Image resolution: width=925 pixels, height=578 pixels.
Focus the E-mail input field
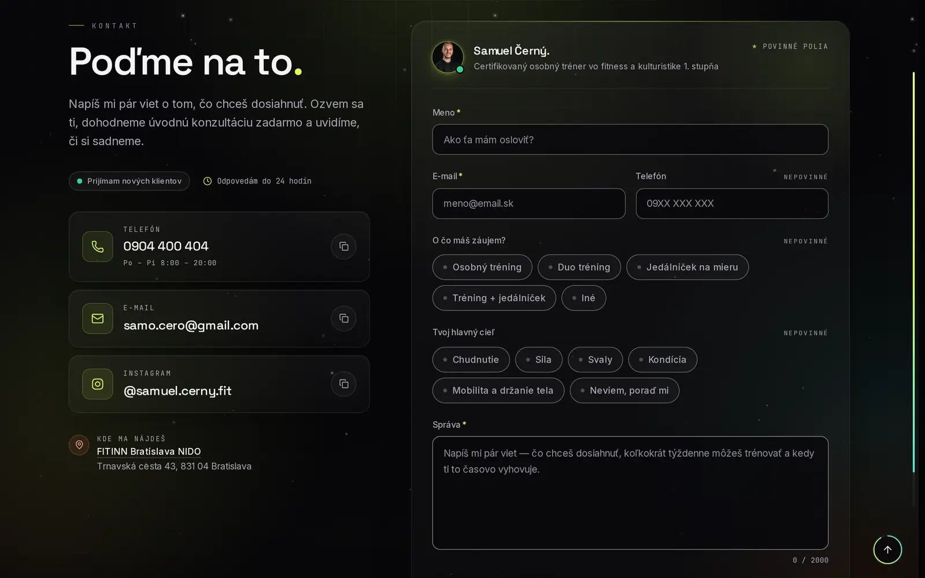pyautogui.click(x=529, y=203)
